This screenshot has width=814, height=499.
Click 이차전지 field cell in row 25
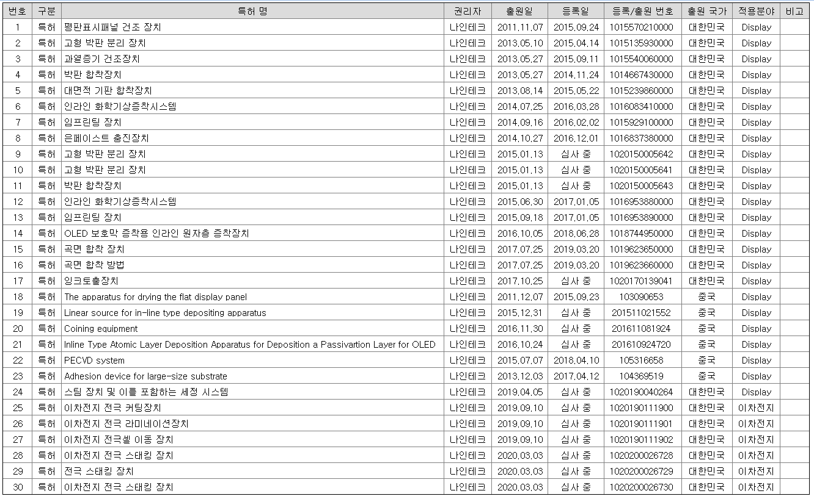[757, 407]
